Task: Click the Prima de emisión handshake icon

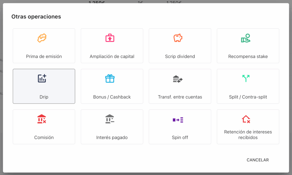Action: click(42, 38)
